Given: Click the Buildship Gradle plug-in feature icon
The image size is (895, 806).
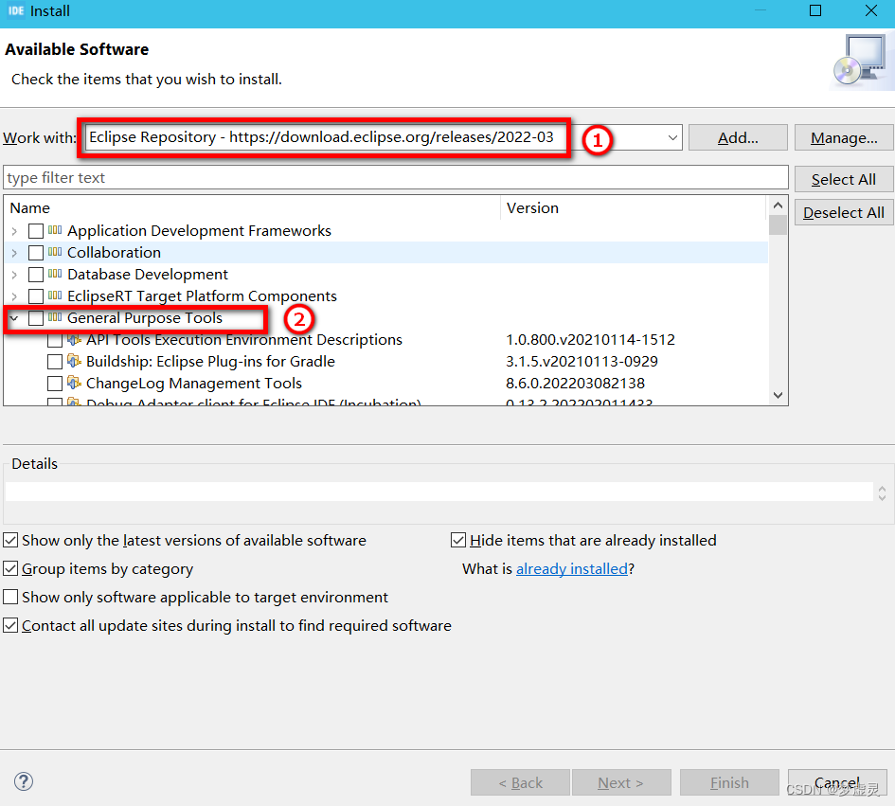Looking at the screenshot, I should (x=74, y=361).
